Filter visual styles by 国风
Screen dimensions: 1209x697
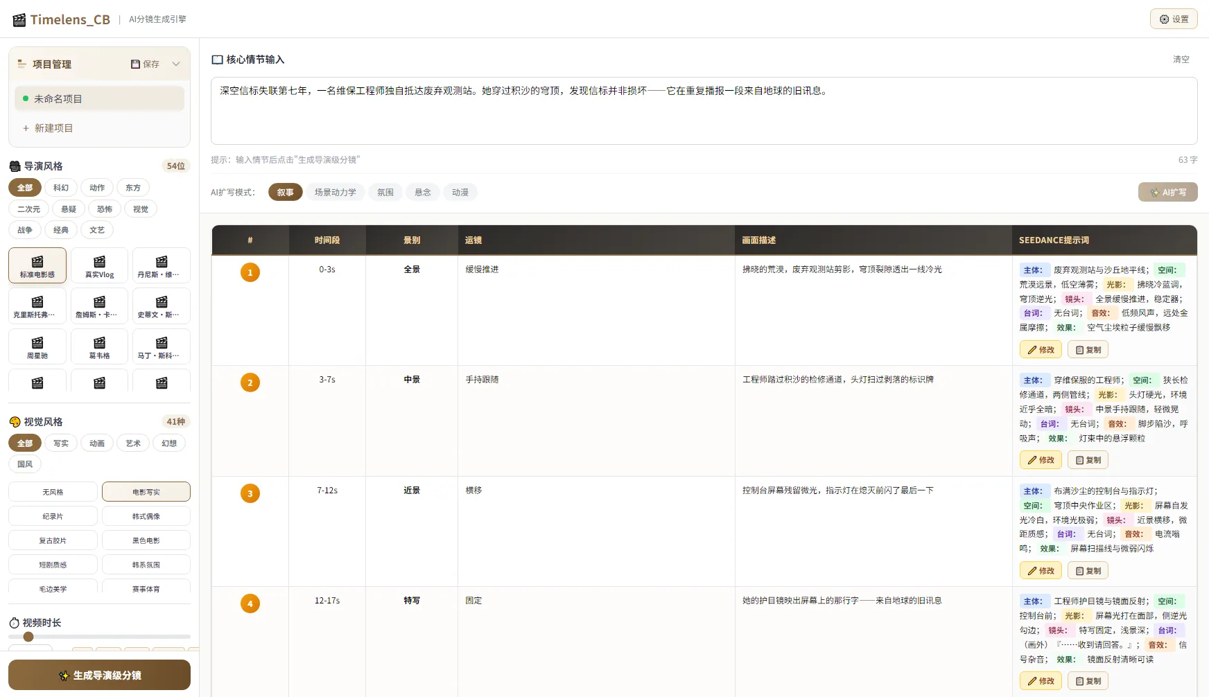point(25,464)
